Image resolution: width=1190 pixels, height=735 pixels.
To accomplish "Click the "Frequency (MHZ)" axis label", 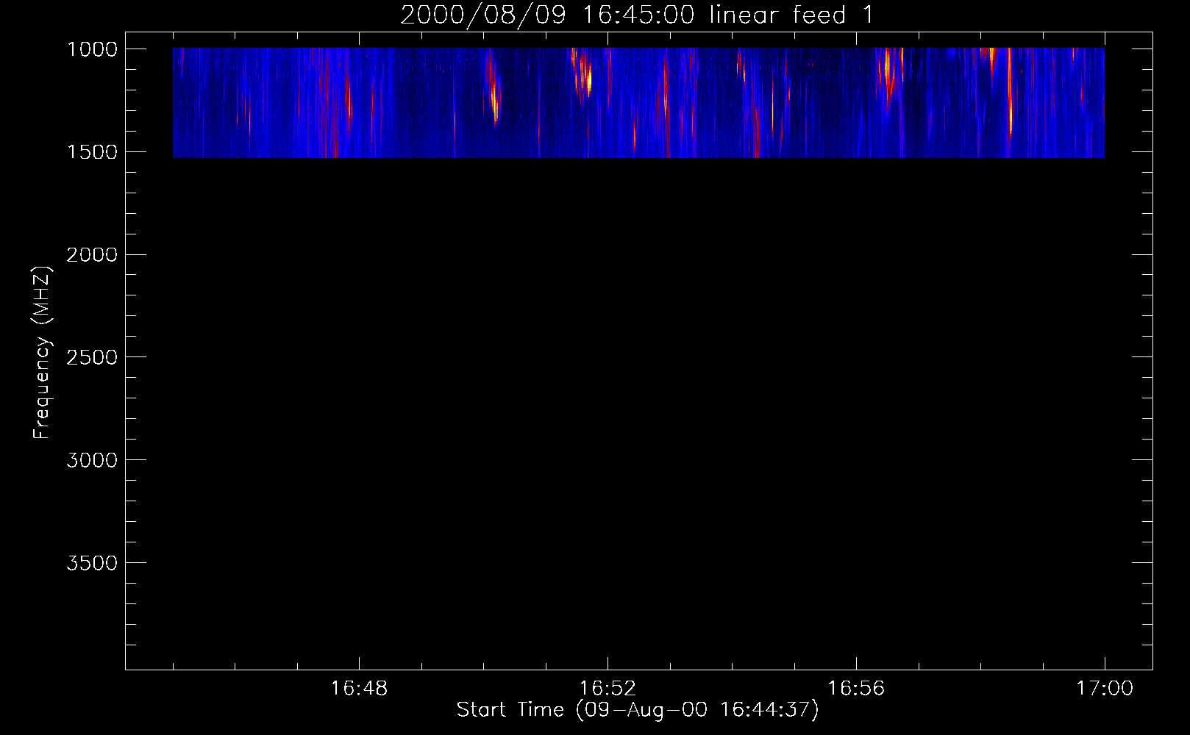I will pyautogui.click(x=42, y=353).
